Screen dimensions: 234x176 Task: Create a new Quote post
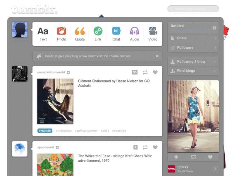(80, 34)
